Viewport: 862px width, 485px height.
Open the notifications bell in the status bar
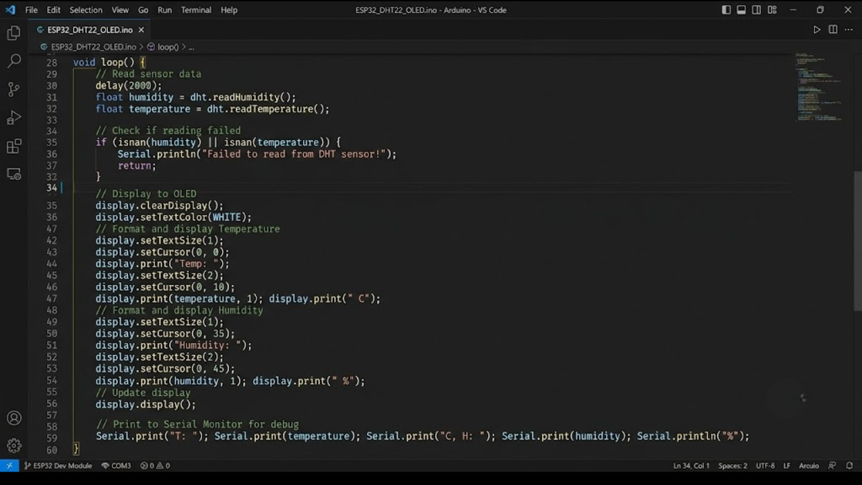[x=850, y=465]
